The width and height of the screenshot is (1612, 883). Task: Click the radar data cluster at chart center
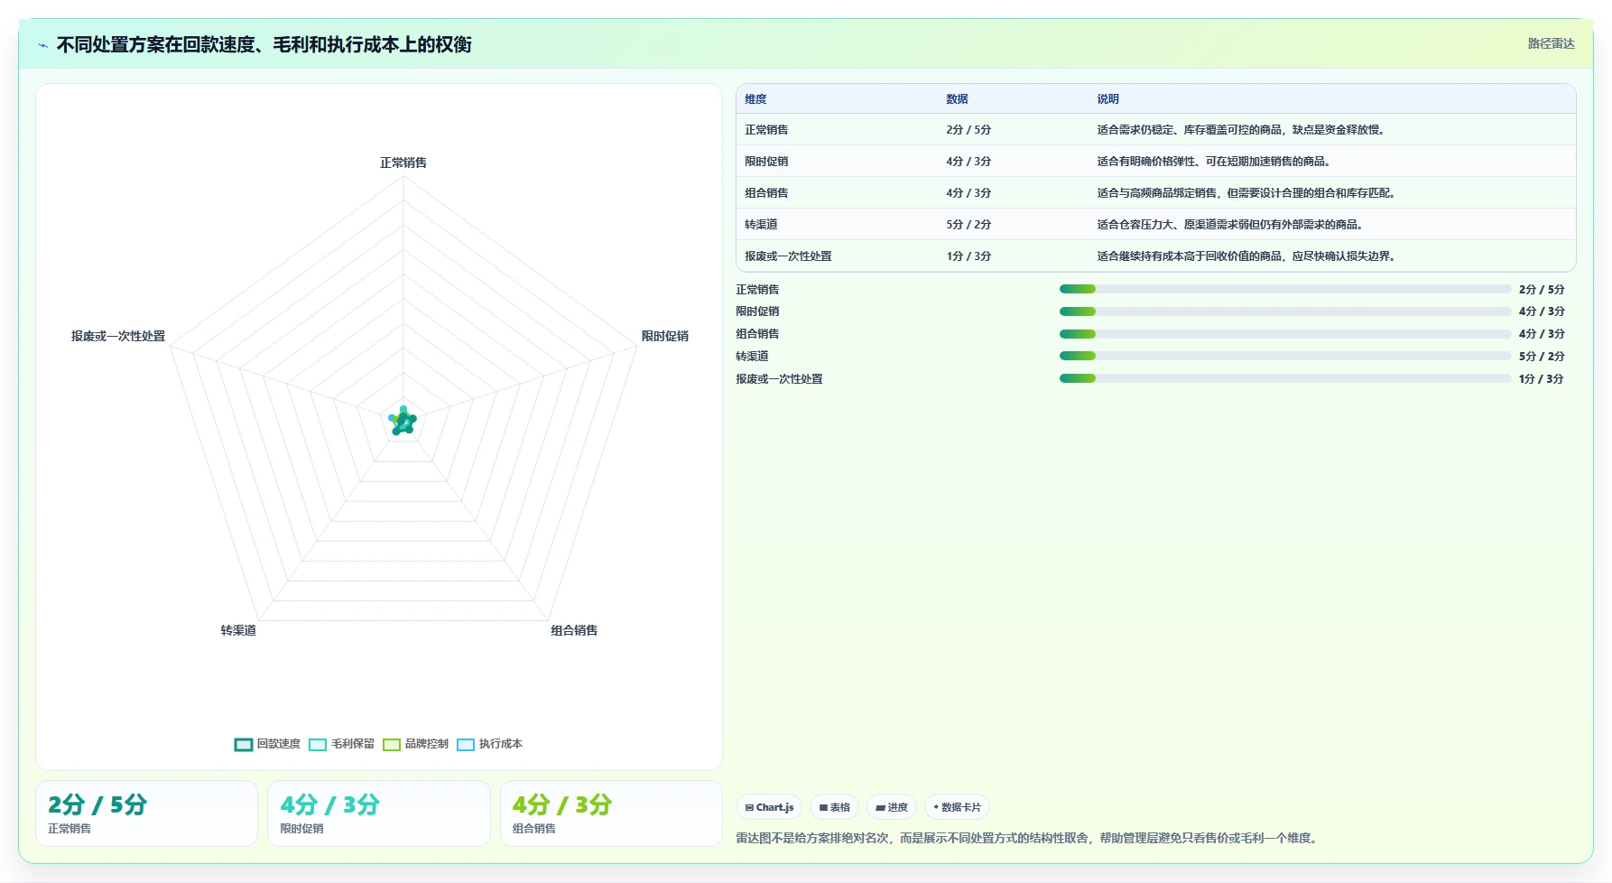(403, 421)
